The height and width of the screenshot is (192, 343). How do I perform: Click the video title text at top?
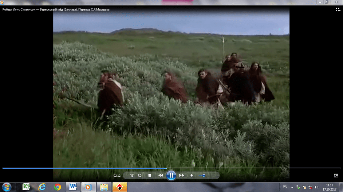pyautogui.click(x=56, y=9)
